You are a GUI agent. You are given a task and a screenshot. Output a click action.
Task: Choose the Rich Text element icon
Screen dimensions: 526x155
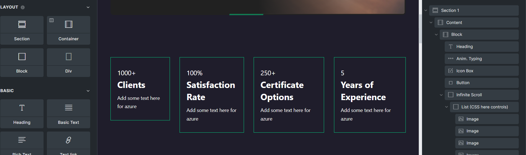tap(22, 140)
